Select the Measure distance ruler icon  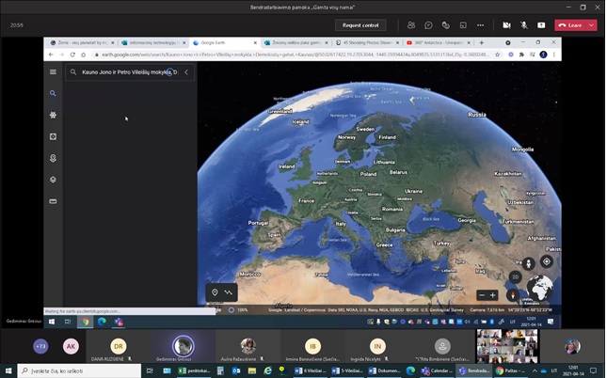click(53, 201)
